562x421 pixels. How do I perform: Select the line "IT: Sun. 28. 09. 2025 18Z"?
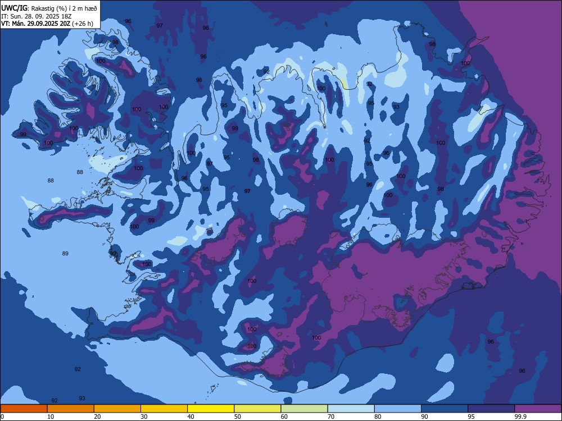click(37, 16)
